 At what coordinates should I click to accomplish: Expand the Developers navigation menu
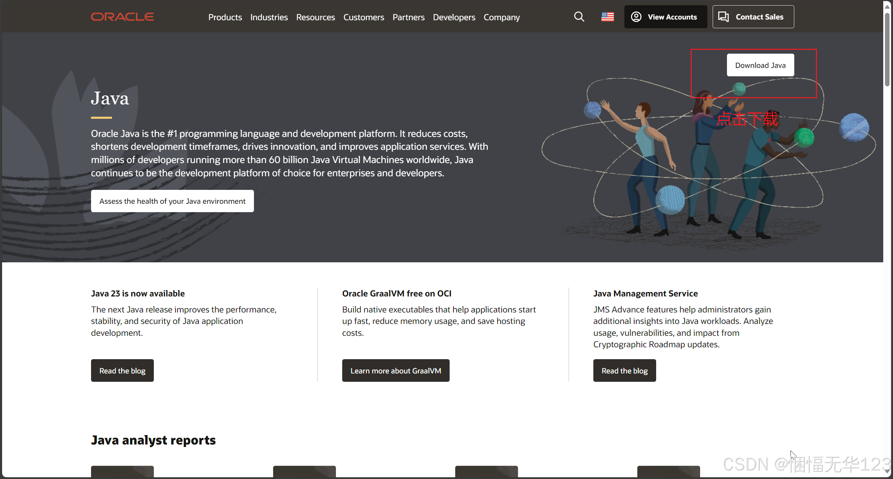pyautogui.click(x=454, y=17)
